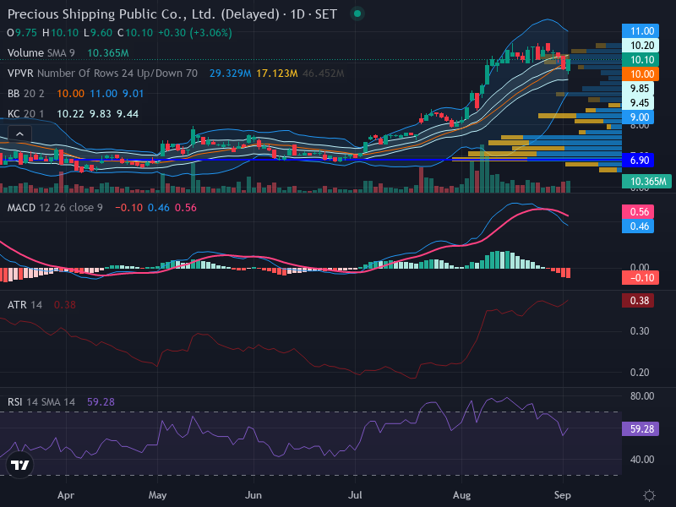Select the ATR 14 indicator label
Image resolution: width=676 pixels, height=507 pixels.
pos(25,305)
